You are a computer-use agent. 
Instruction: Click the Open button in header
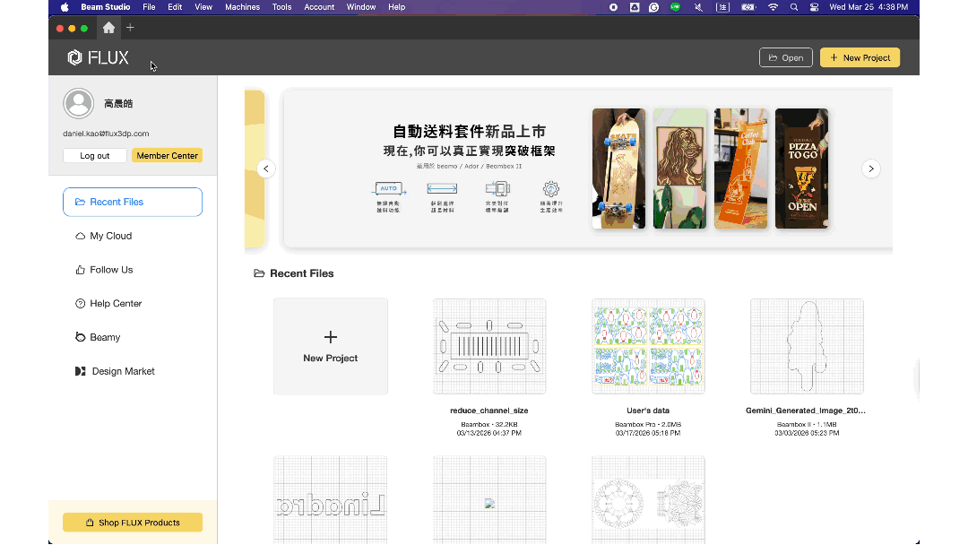click(786, 57)
